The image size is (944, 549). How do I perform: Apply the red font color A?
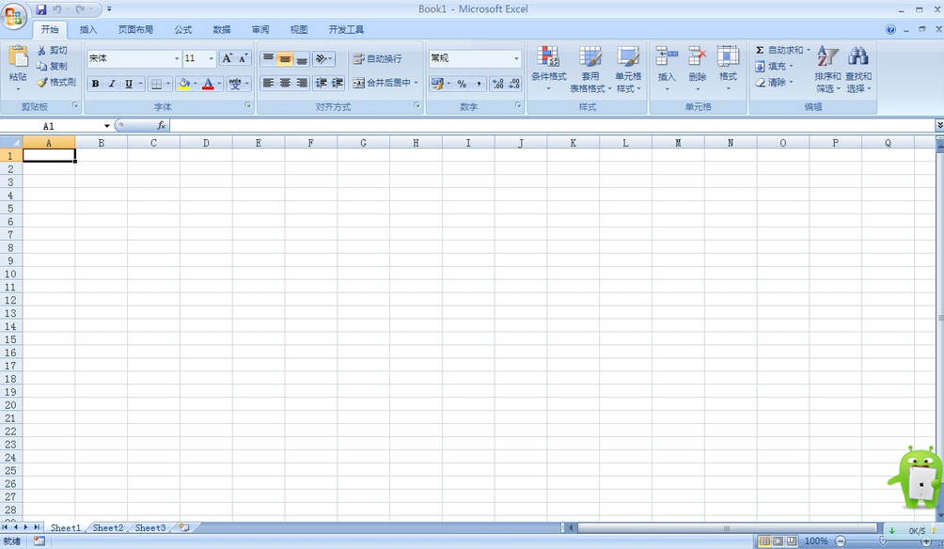pos(209,84)
